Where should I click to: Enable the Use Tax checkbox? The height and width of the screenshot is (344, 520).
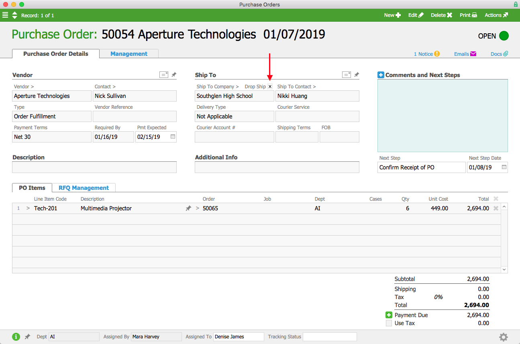pos(389,323)
